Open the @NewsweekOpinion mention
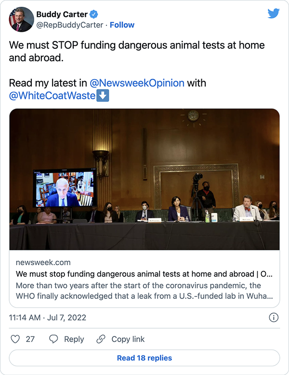This screenshot has height=375, width=289. (137, 83)
